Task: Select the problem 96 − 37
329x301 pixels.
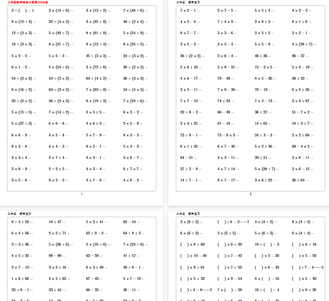Action: (x=298, y=55)
